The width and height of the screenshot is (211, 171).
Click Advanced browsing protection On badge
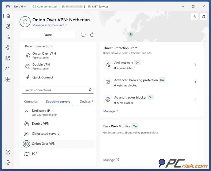pos(162,80)
